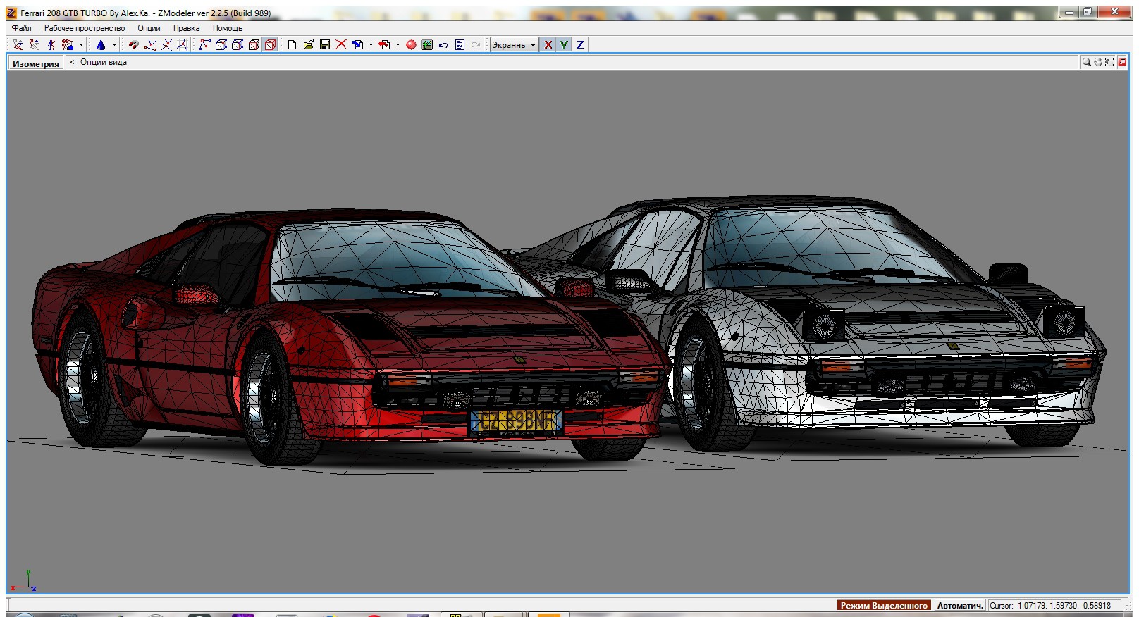The height and width of the screenshot is (617, 1139).
Task: Expand the blue cone primitives dropdown arrow
Action: pos(114,45)
